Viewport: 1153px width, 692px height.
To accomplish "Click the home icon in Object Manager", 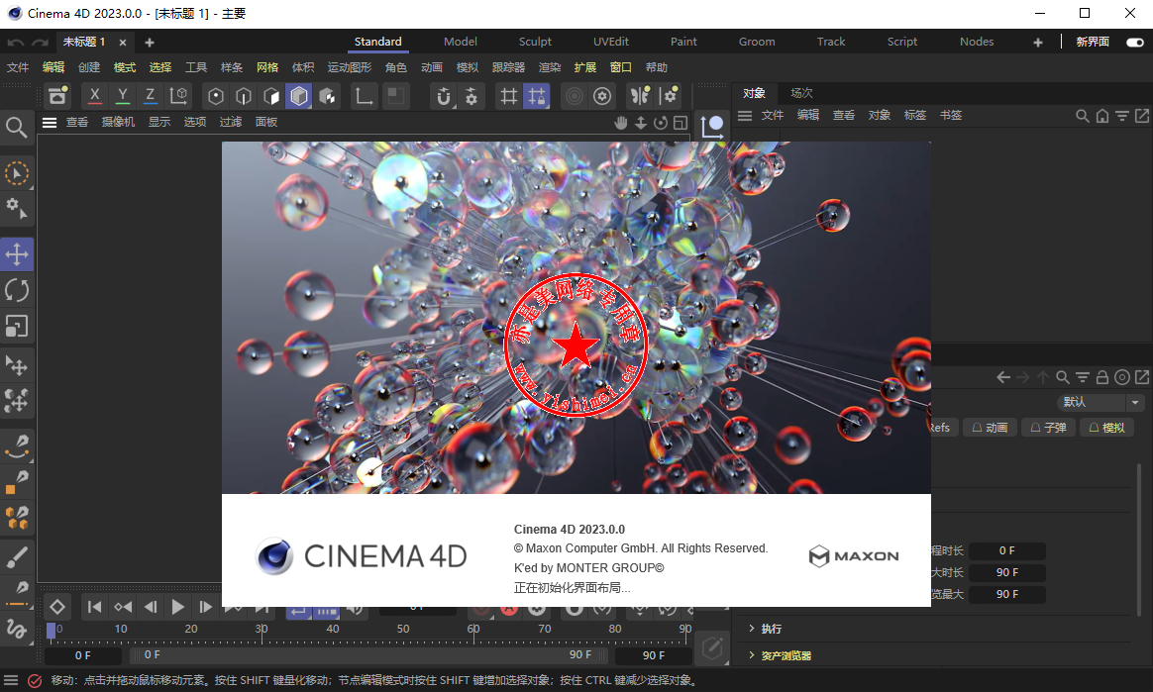I will 1102,115.
